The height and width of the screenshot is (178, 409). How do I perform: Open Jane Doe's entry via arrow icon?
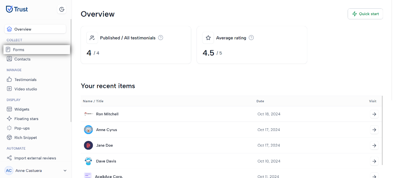coord(374,145)
